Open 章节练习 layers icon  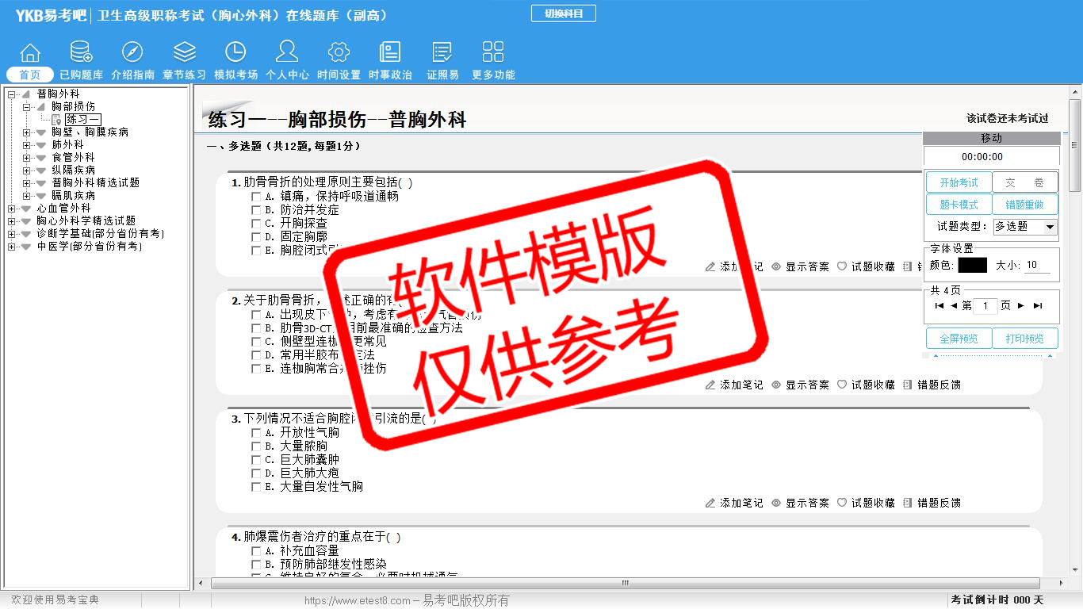pos(184,52)
